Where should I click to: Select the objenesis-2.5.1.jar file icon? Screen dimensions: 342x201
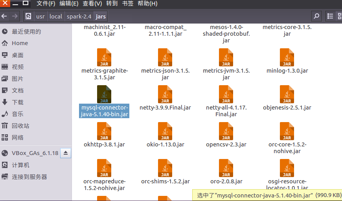point(287,94)
